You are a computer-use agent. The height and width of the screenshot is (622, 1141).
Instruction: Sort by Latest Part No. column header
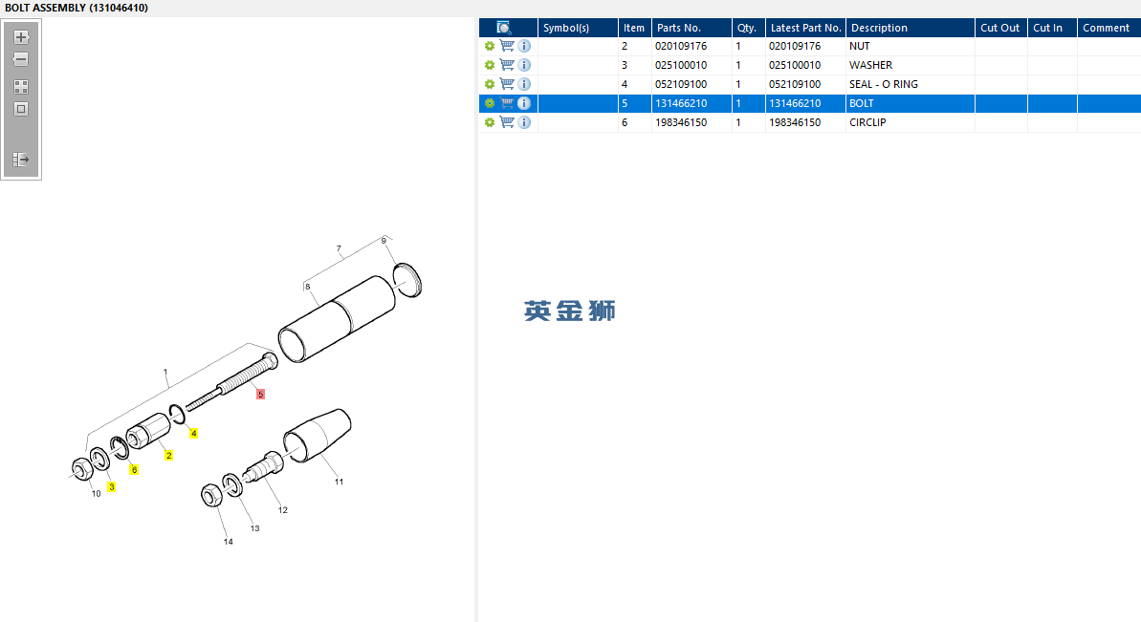[x=805, y=28]
